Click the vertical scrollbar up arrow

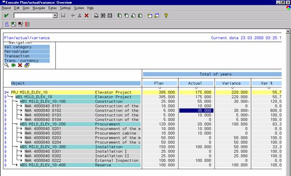click(x=288, y=31)
